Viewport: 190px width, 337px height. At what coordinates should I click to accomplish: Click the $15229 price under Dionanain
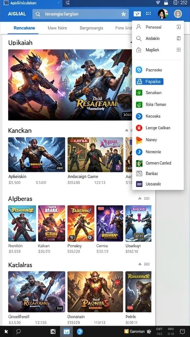(x=74, y=323)
